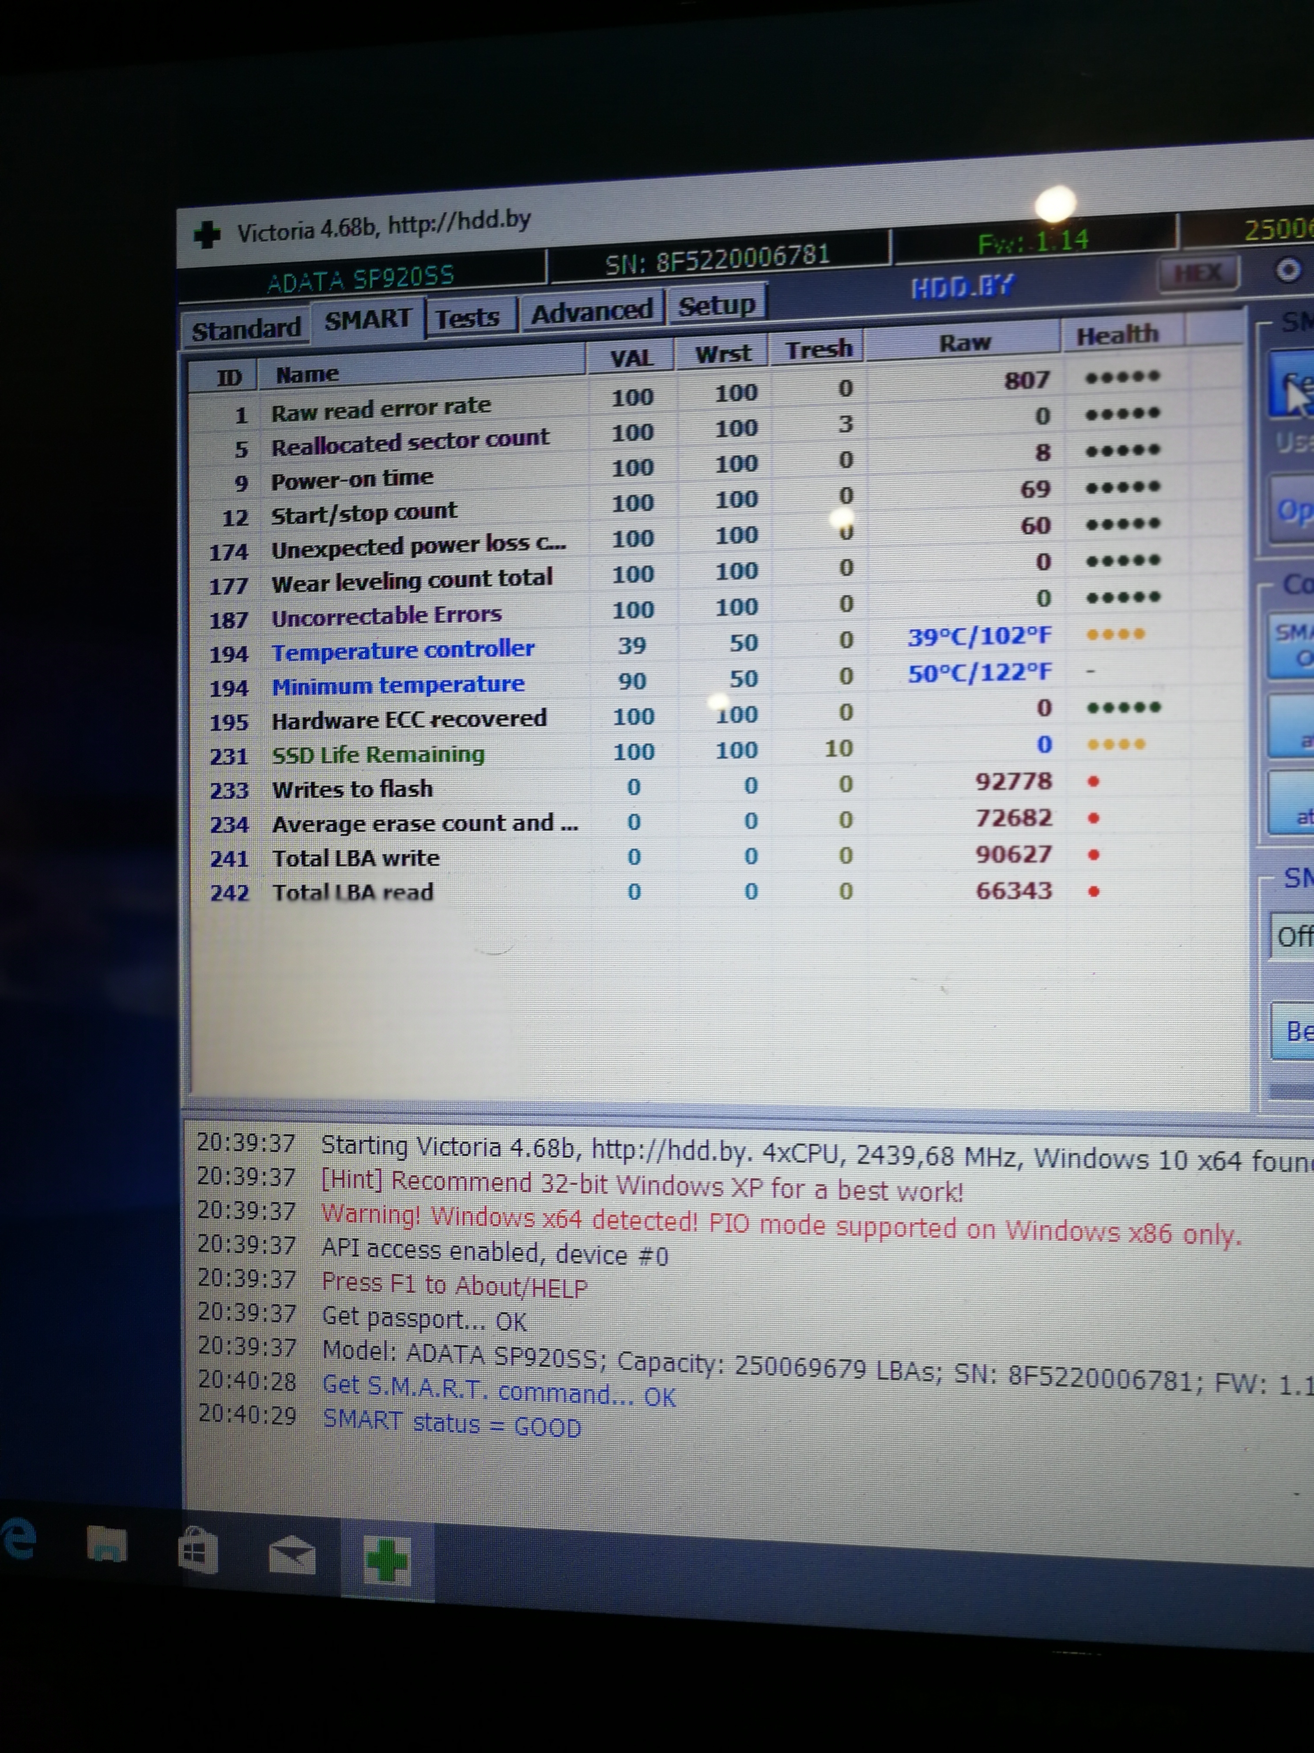The image size is (1314, 1753).
Task: Select the SMART tab
Action: tap(368, 319)
